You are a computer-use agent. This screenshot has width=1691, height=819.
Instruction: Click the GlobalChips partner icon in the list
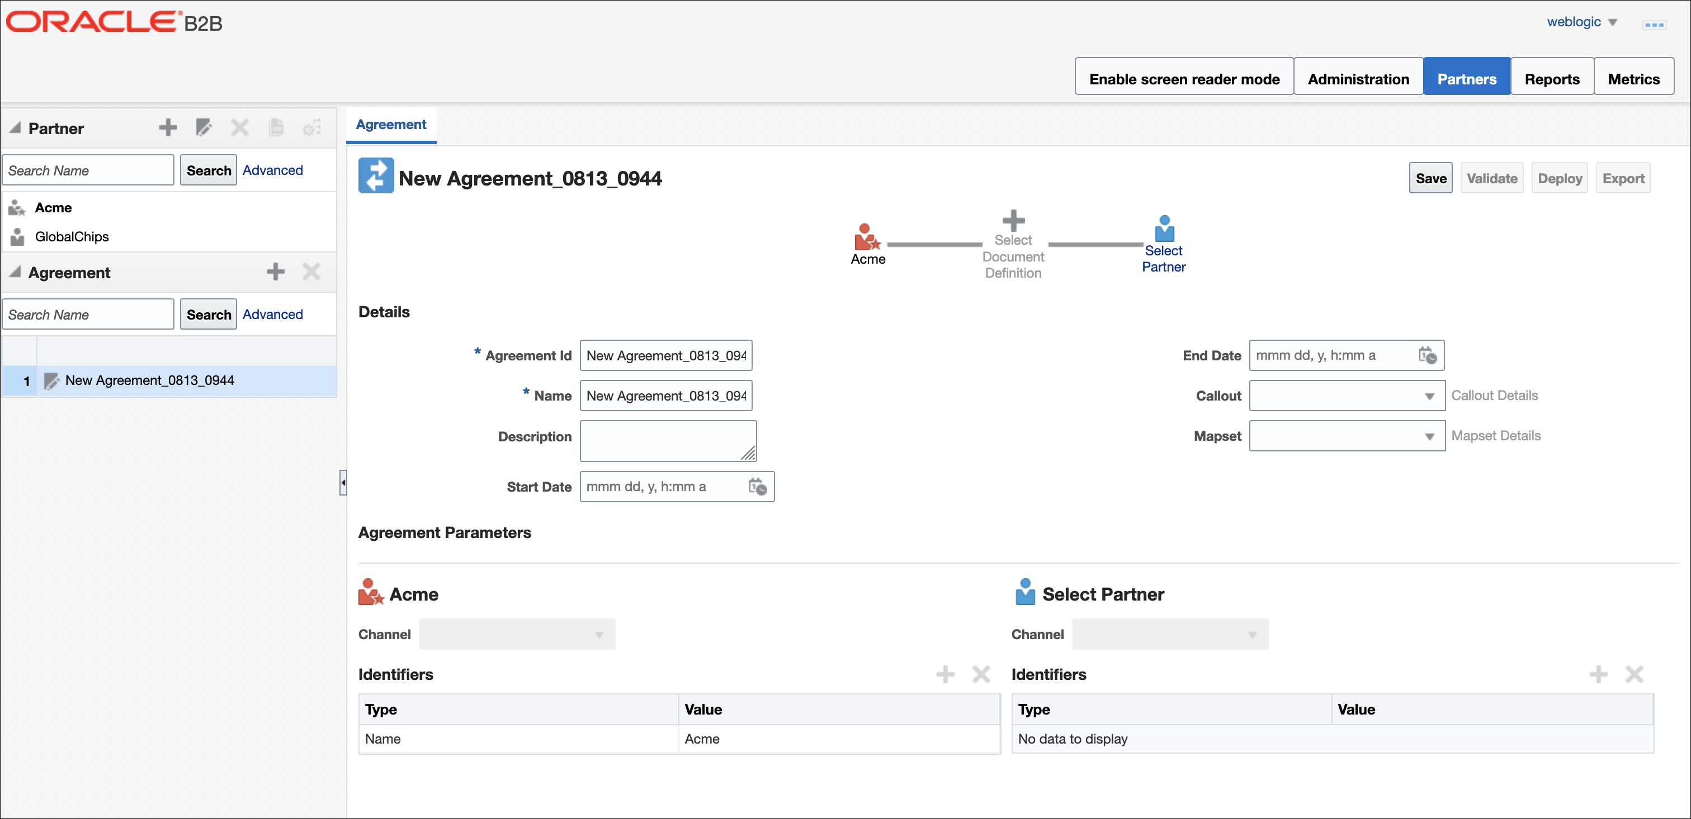tap(17, 237)
